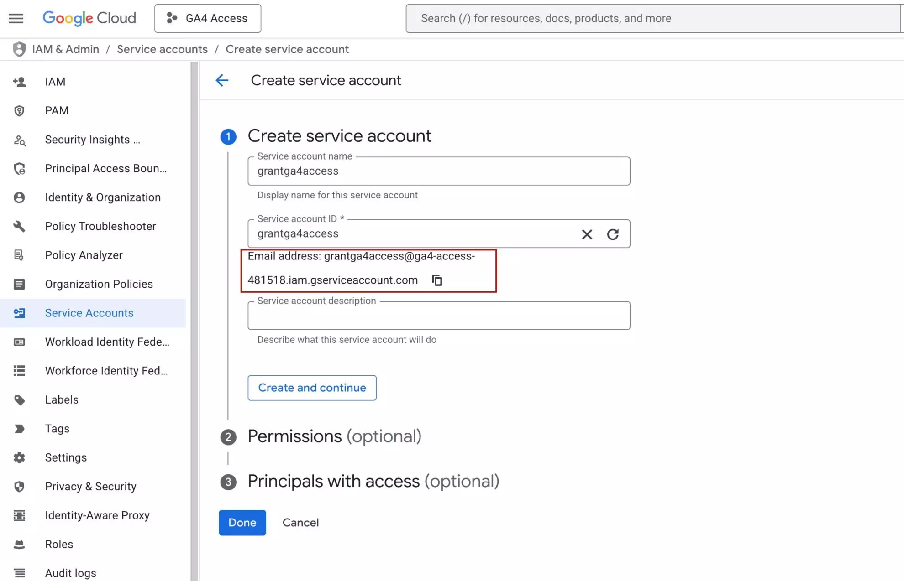Open Settings from the sidebar
Screen dimensions: 904x581
[x=65, y=457]
